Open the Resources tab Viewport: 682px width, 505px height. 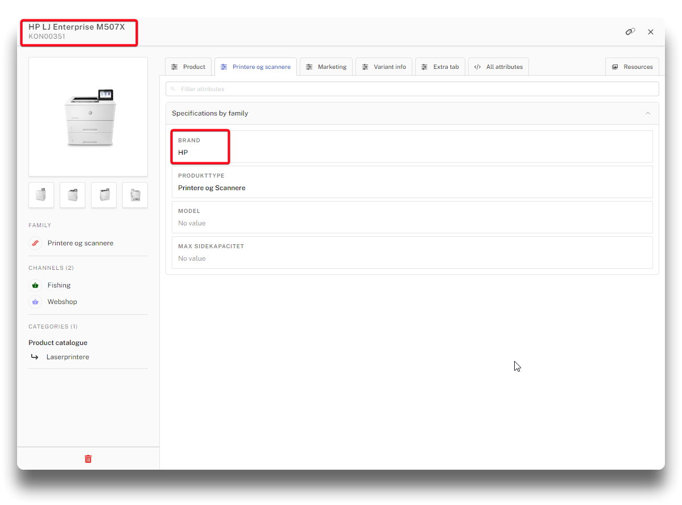(x=633, y=67)
